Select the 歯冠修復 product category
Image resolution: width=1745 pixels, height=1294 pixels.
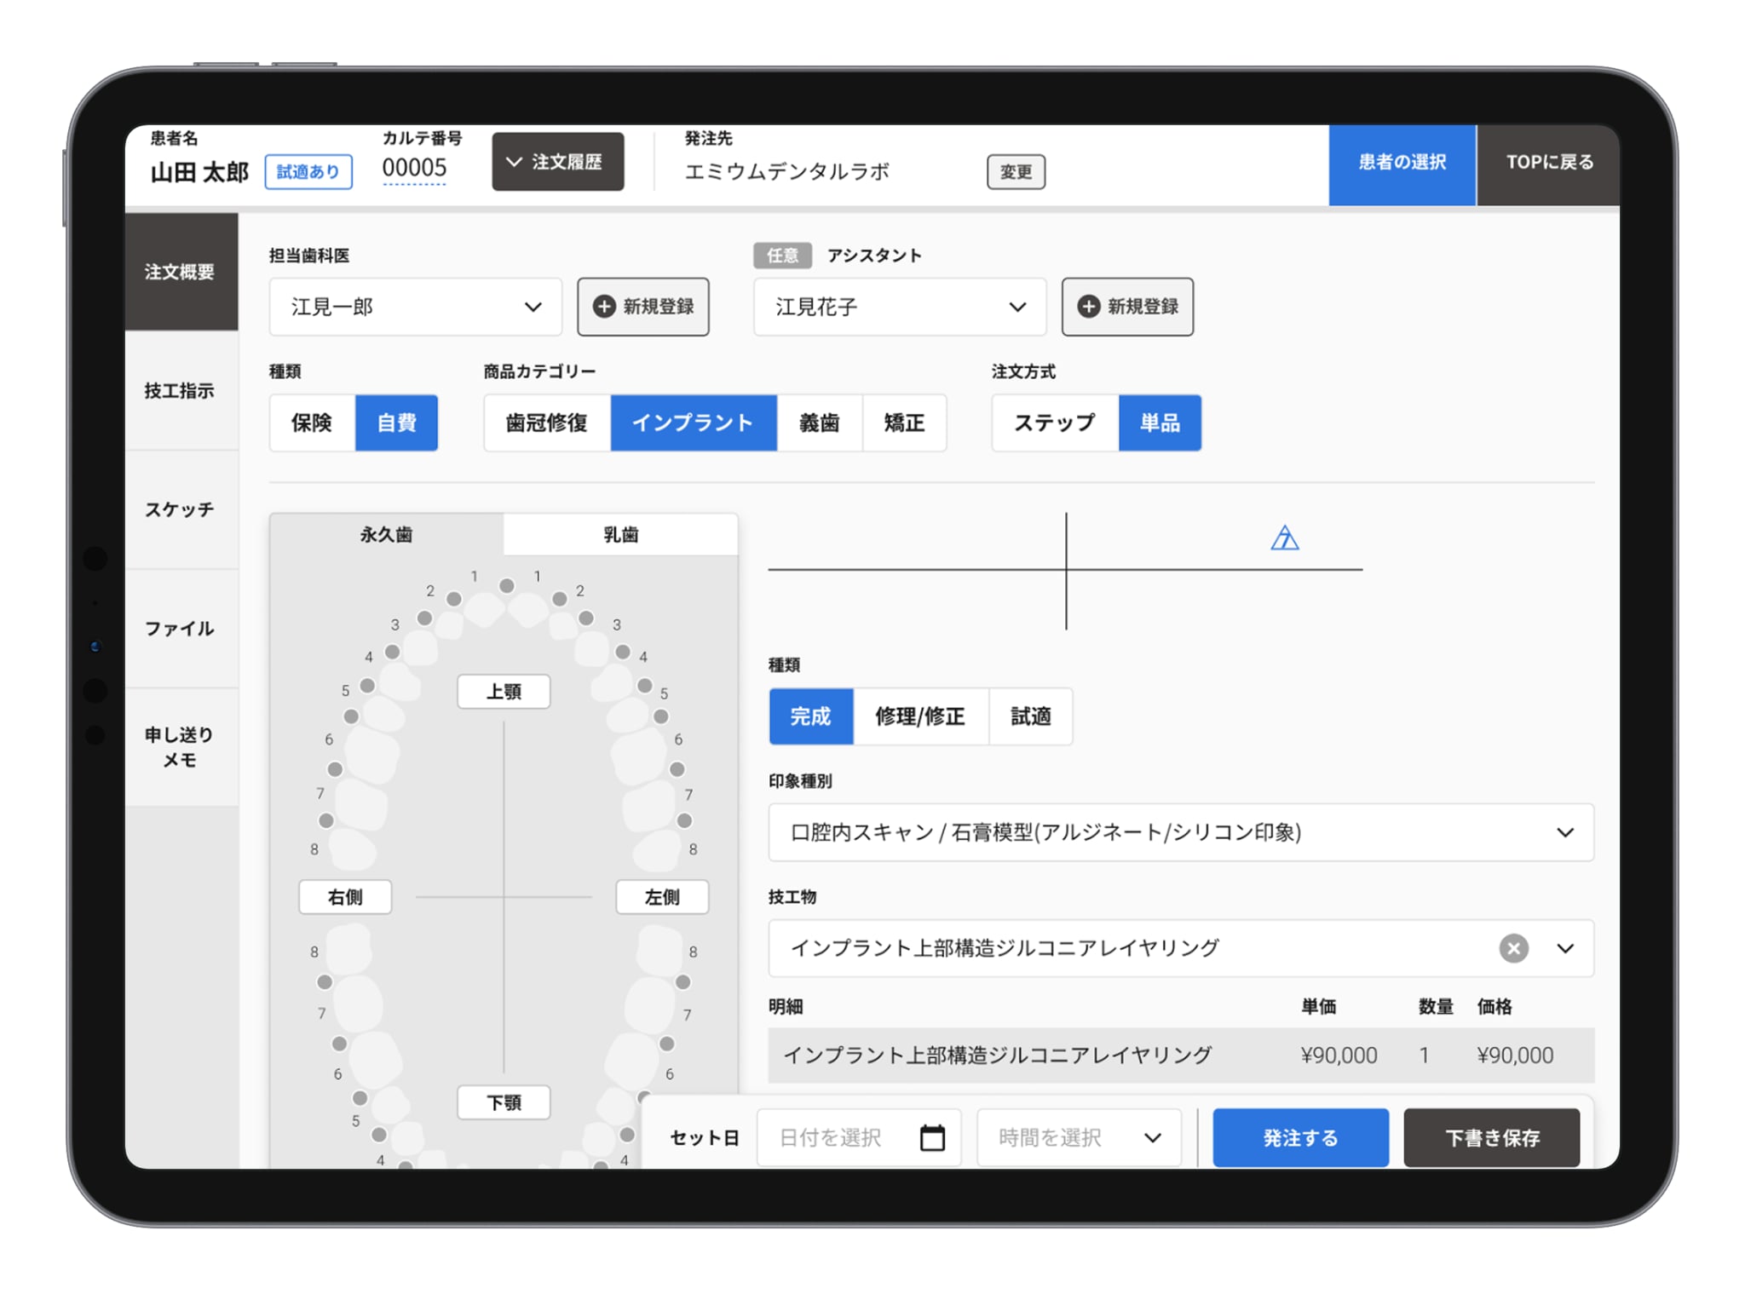[x=546, y=423]
